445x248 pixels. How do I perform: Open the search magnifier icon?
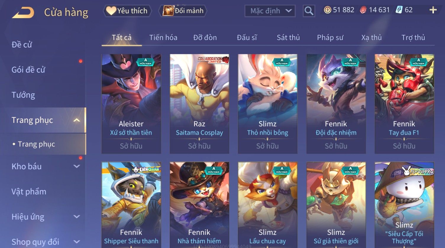[x=309, y=11]
